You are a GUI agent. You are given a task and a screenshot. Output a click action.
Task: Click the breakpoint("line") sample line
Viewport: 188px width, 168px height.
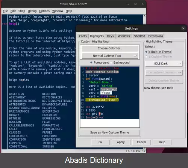pyautogui.click(x=102, y=100)
